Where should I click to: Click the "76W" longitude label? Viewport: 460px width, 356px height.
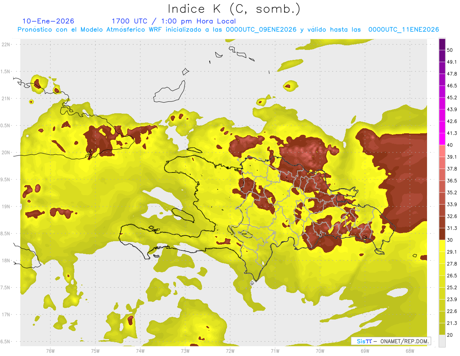tap(50, 351)
